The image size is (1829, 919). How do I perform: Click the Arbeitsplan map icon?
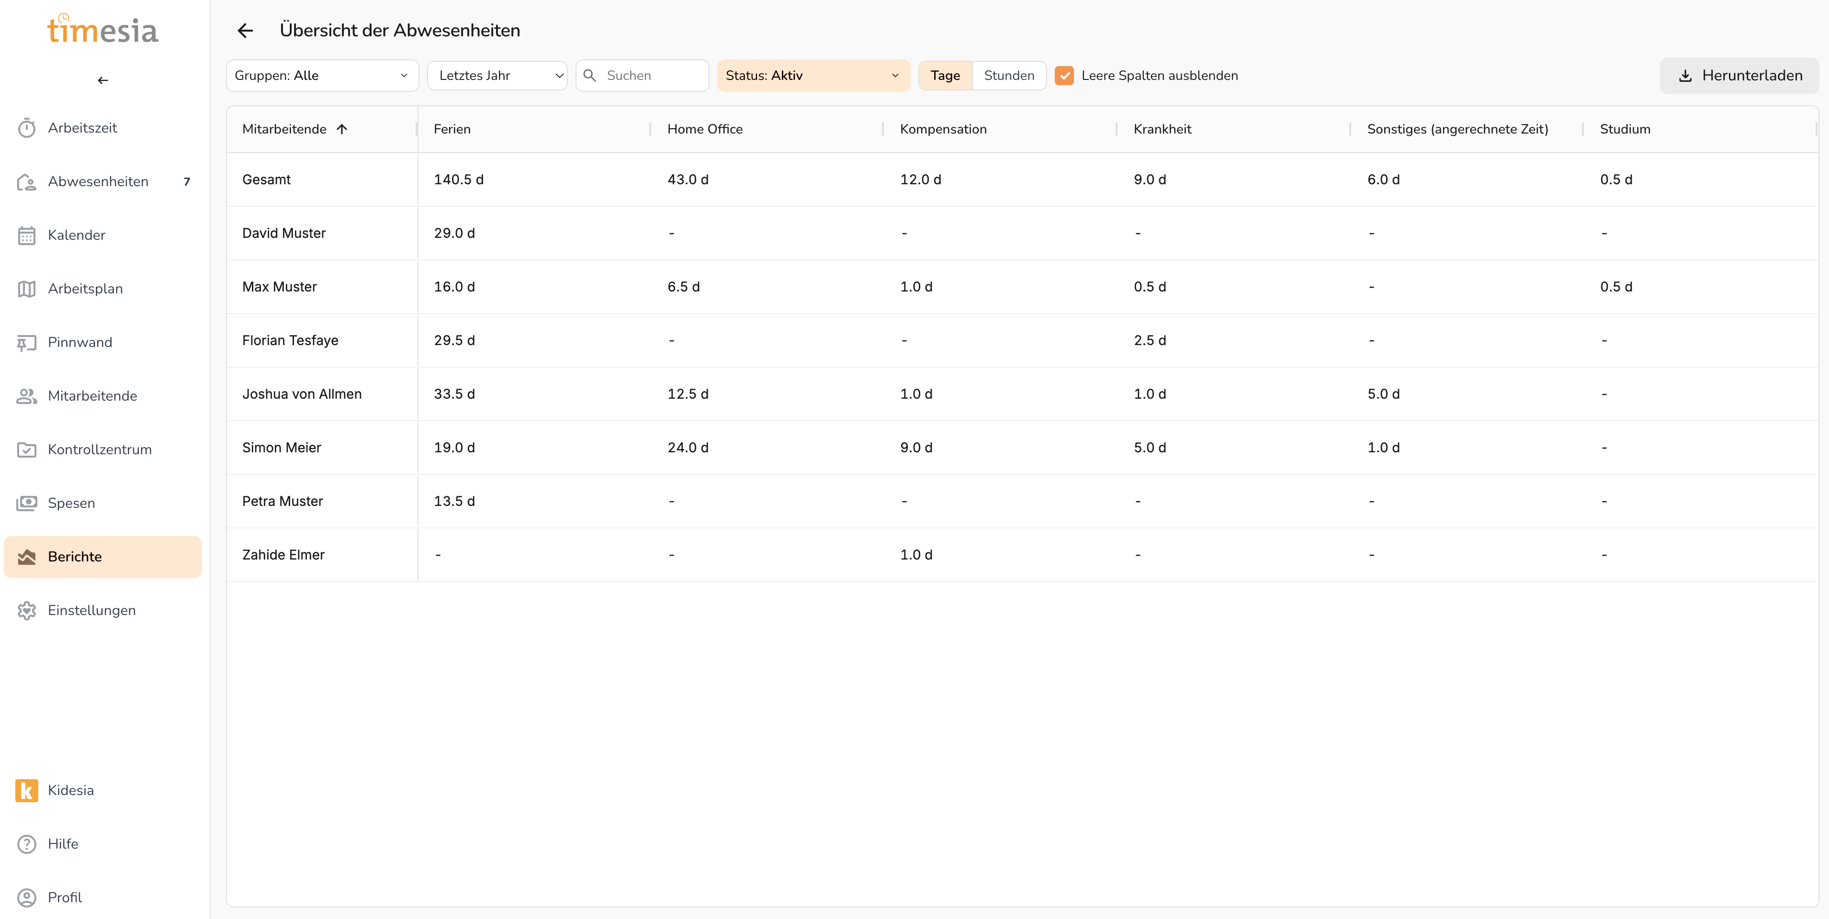pos(26,289)
